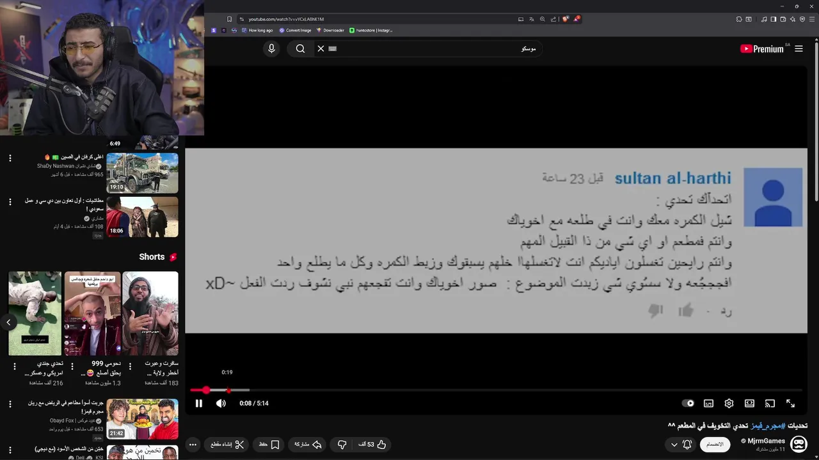Bookmark this page icon
Viewport: 819px width, 460px height.
229,19
